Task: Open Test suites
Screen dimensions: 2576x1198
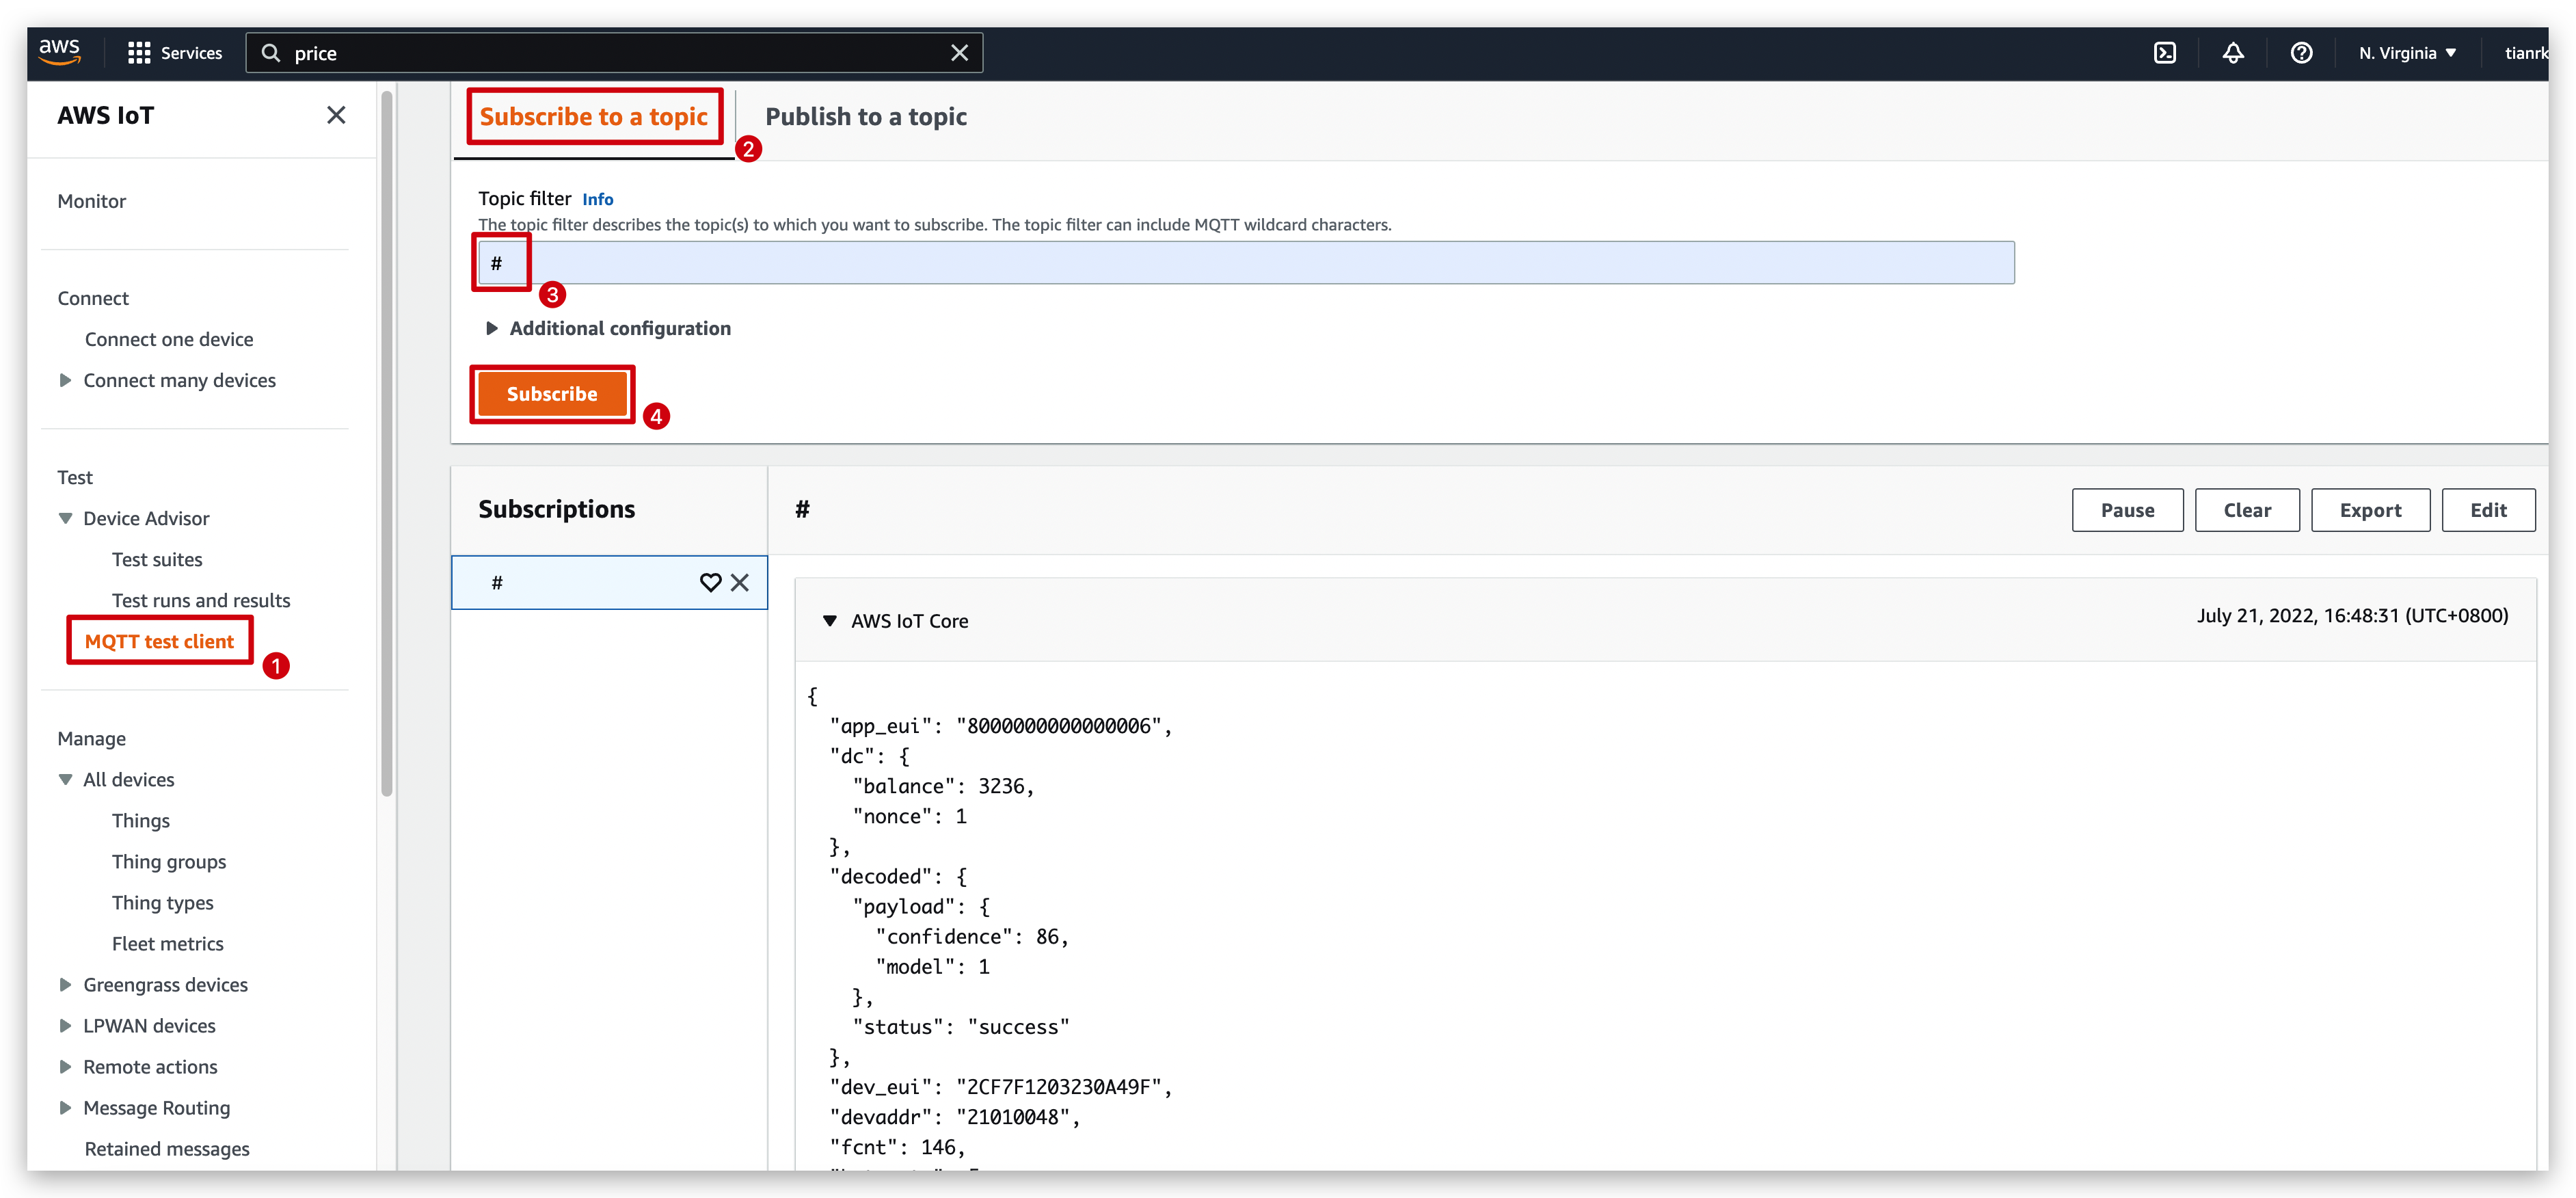Action: coord(157,559)
